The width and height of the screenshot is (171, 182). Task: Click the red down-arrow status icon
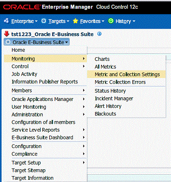tap(6, 34)
